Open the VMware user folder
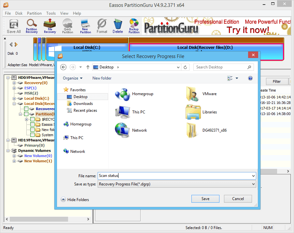This screenshot has height=233, width=294. click(x=201, y=94)
